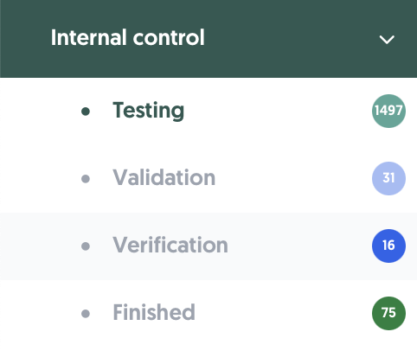417x351 pixels.
Task: Open the Finished stage label
Action: [154, 312]
